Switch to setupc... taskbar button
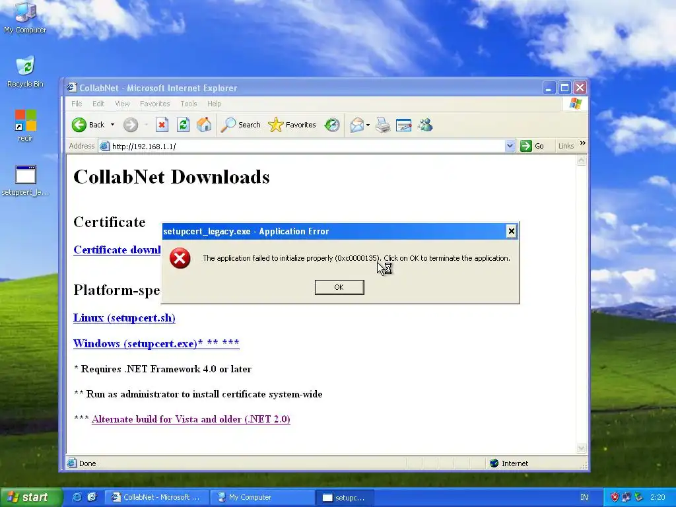 pos(345,498)
